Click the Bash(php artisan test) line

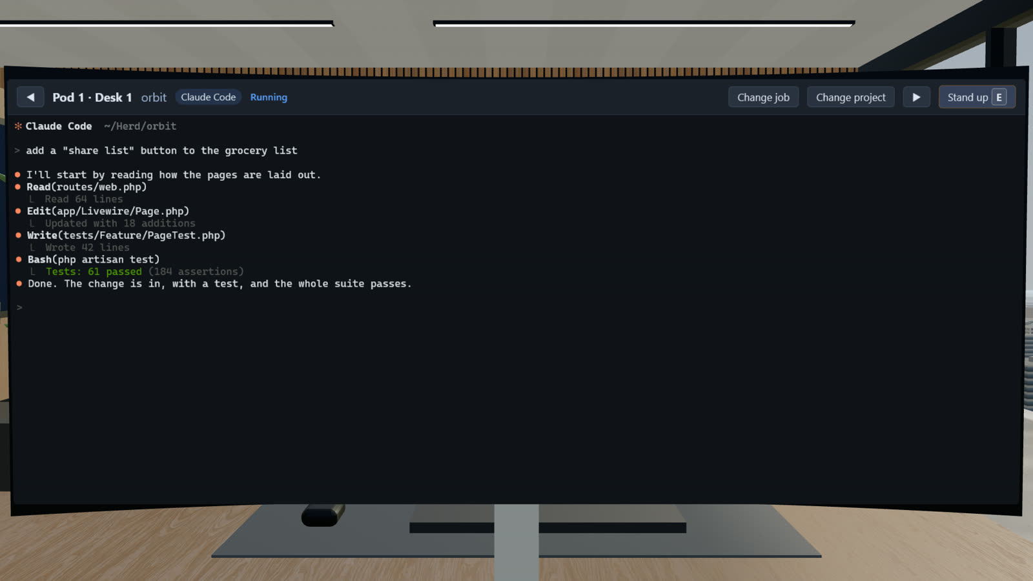[94, 260]
